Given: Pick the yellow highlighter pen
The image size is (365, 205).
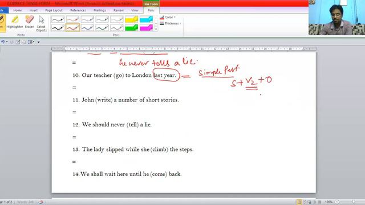Looking at the screenshot, I should pos(132,19).
